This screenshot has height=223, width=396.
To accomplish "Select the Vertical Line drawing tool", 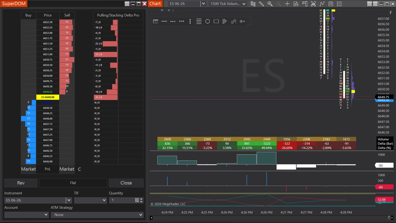I will pos(190,21).
